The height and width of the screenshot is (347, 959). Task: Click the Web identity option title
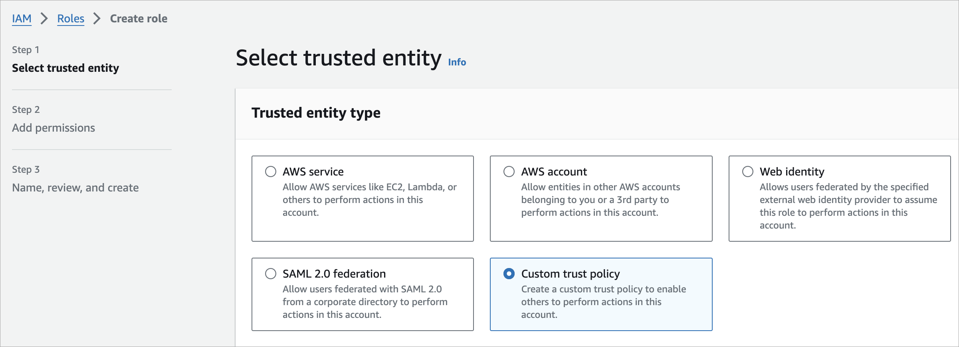[x=792, y=172]
